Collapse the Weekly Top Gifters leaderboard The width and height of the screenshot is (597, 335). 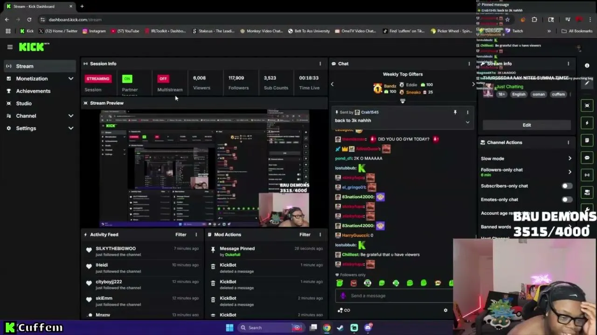[403, 101]
